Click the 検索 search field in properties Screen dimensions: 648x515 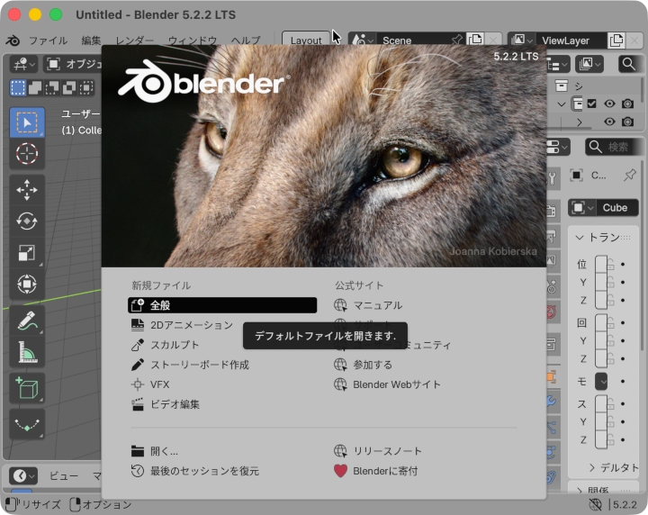614,147
